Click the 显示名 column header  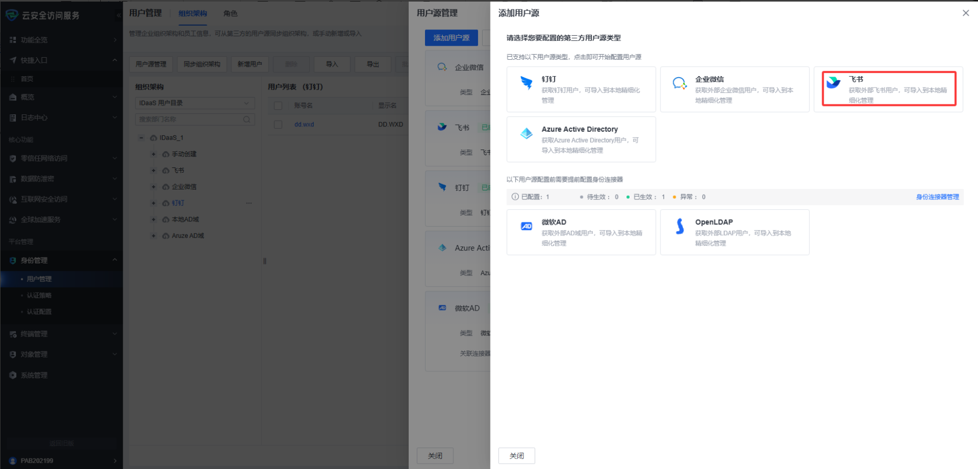[387, 106]
